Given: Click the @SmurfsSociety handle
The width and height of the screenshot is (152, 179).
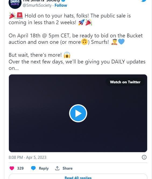Looking at the screenshot, I should tap(37, 5).
